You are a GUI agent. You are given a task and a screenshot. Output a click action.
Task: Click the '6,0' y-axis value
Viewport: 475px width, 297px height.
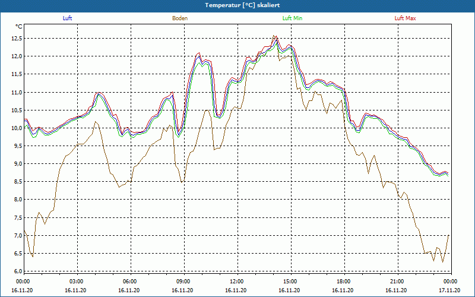(18, 271)
